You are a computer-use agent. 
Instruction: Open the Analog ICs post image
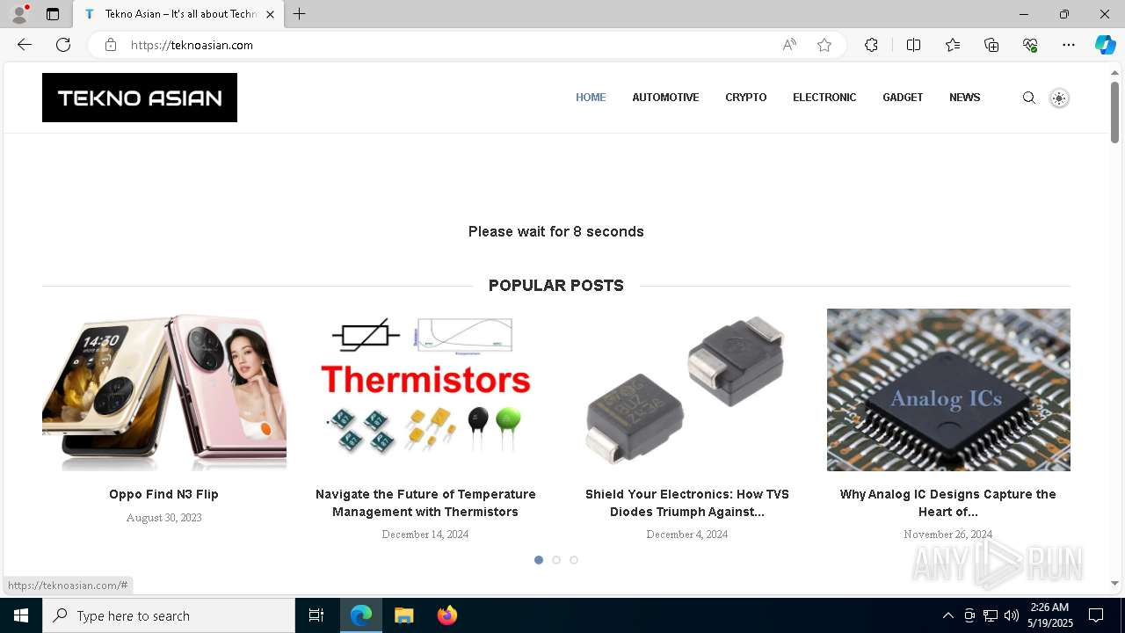948,389
